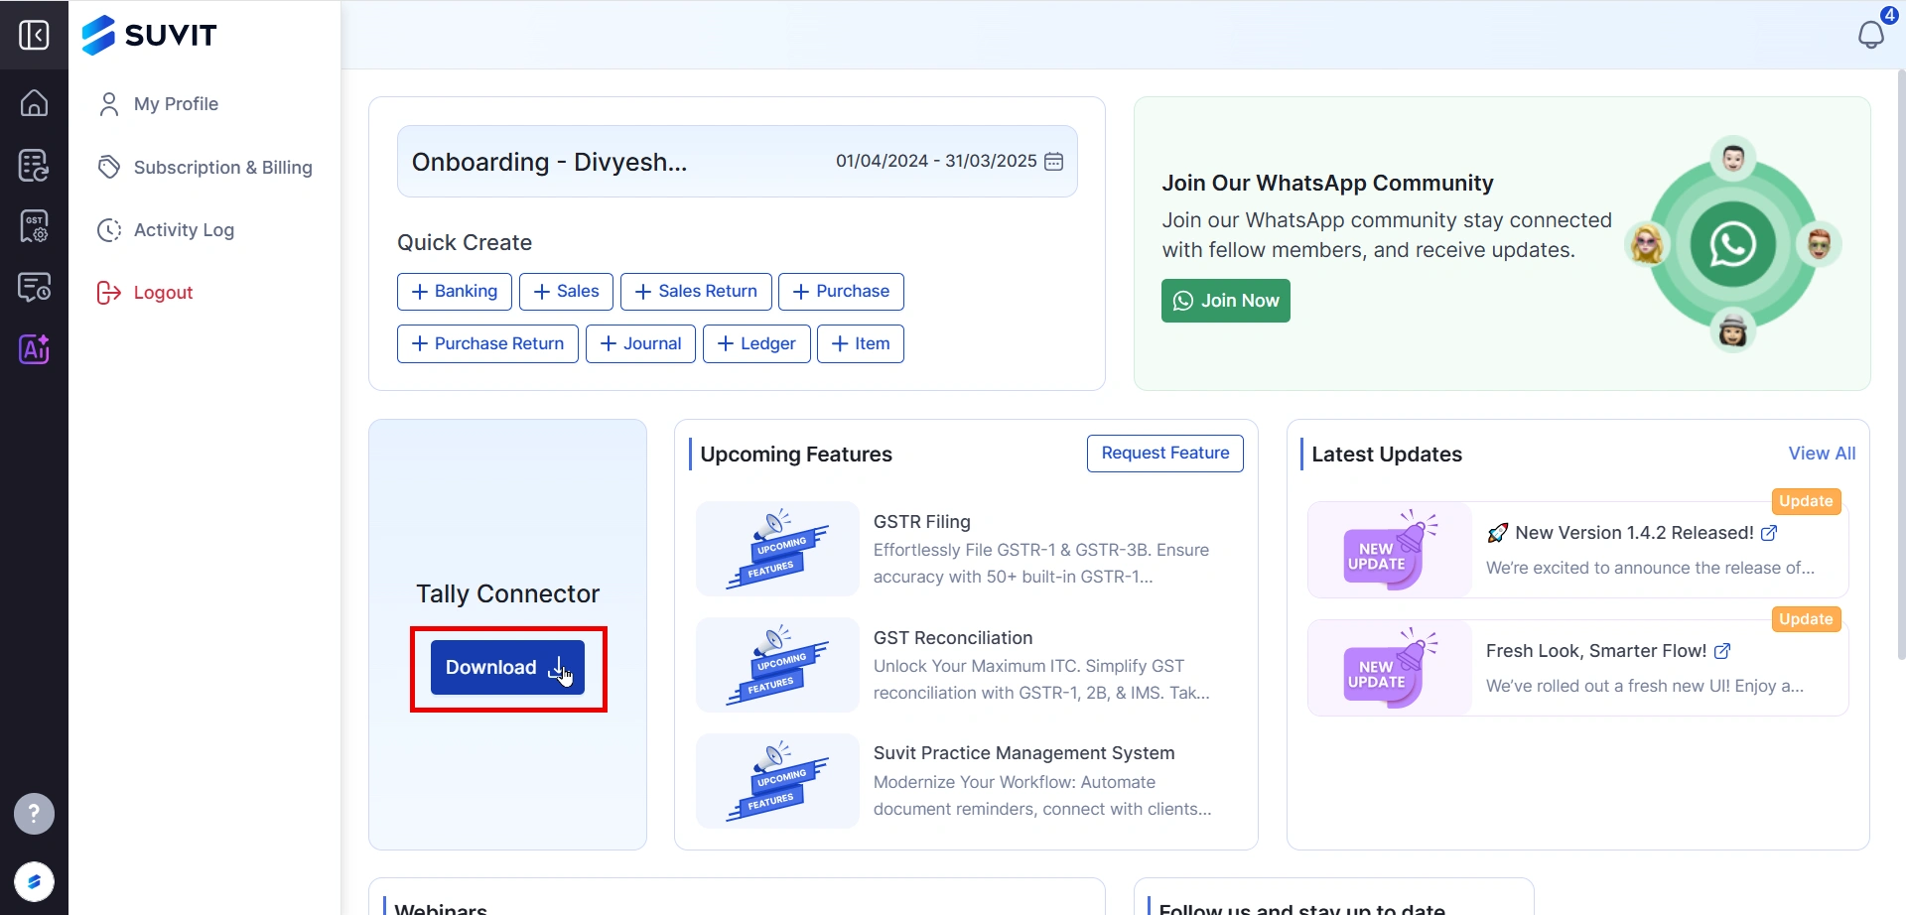Open the help question mark button
The height and width of the screenshot is (915, 1906).
click(34, 814)
